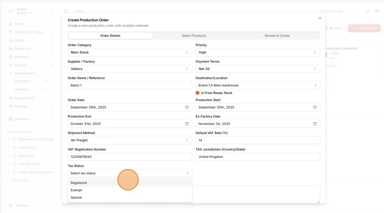
Task: Collapse the Raw Materials section
Action: 52,73
